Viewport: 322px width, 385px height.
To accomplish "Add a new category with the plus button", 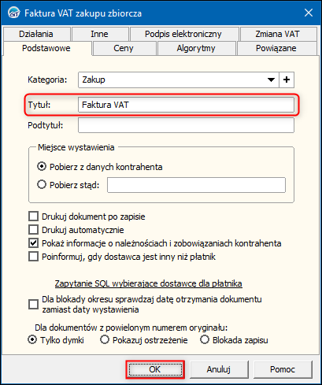I will click(x=287, y=80).
